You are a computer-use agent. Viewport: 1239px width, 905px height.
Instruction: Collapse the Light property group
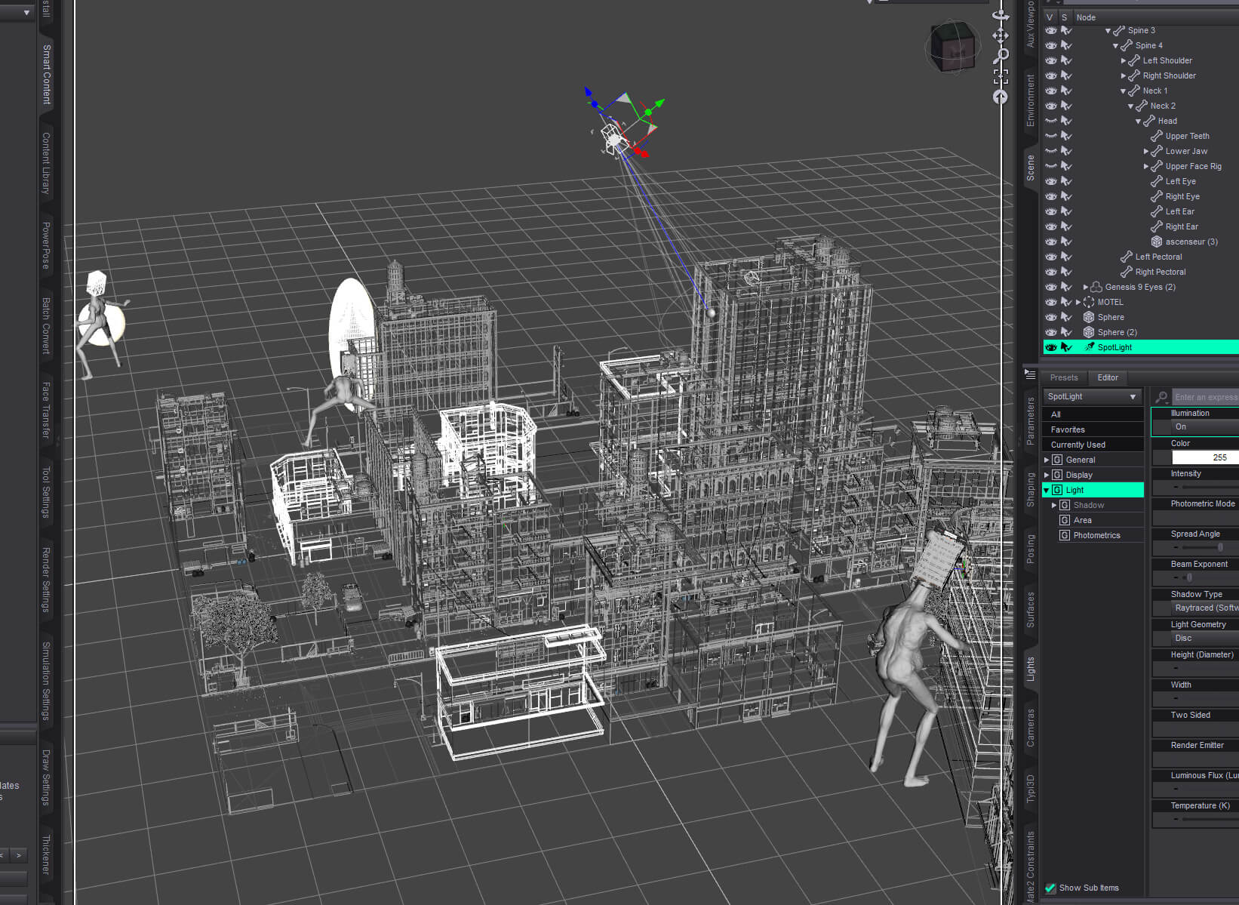1047,491
